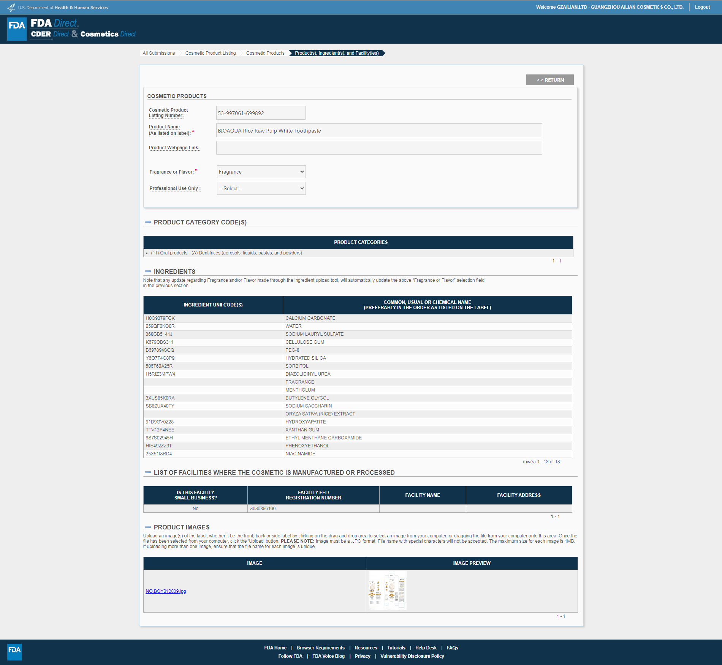Image resolution: width=722 pixels, height=665 pixels.
Task: Collapse the Product Images section
Action: 148,527
